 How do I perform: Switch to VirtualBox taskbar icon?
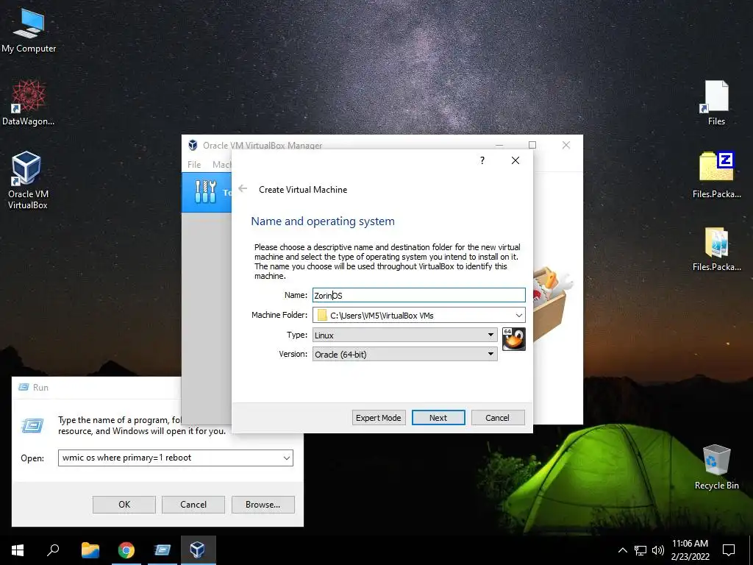click(198, 550)
